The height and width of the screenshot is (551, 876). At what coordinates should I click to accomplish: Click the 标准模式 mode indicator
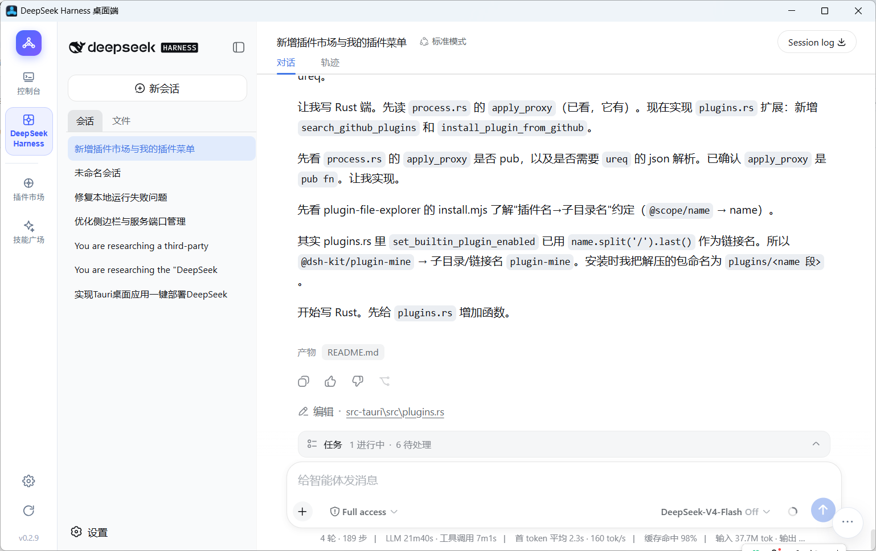[x=443, y=42]
